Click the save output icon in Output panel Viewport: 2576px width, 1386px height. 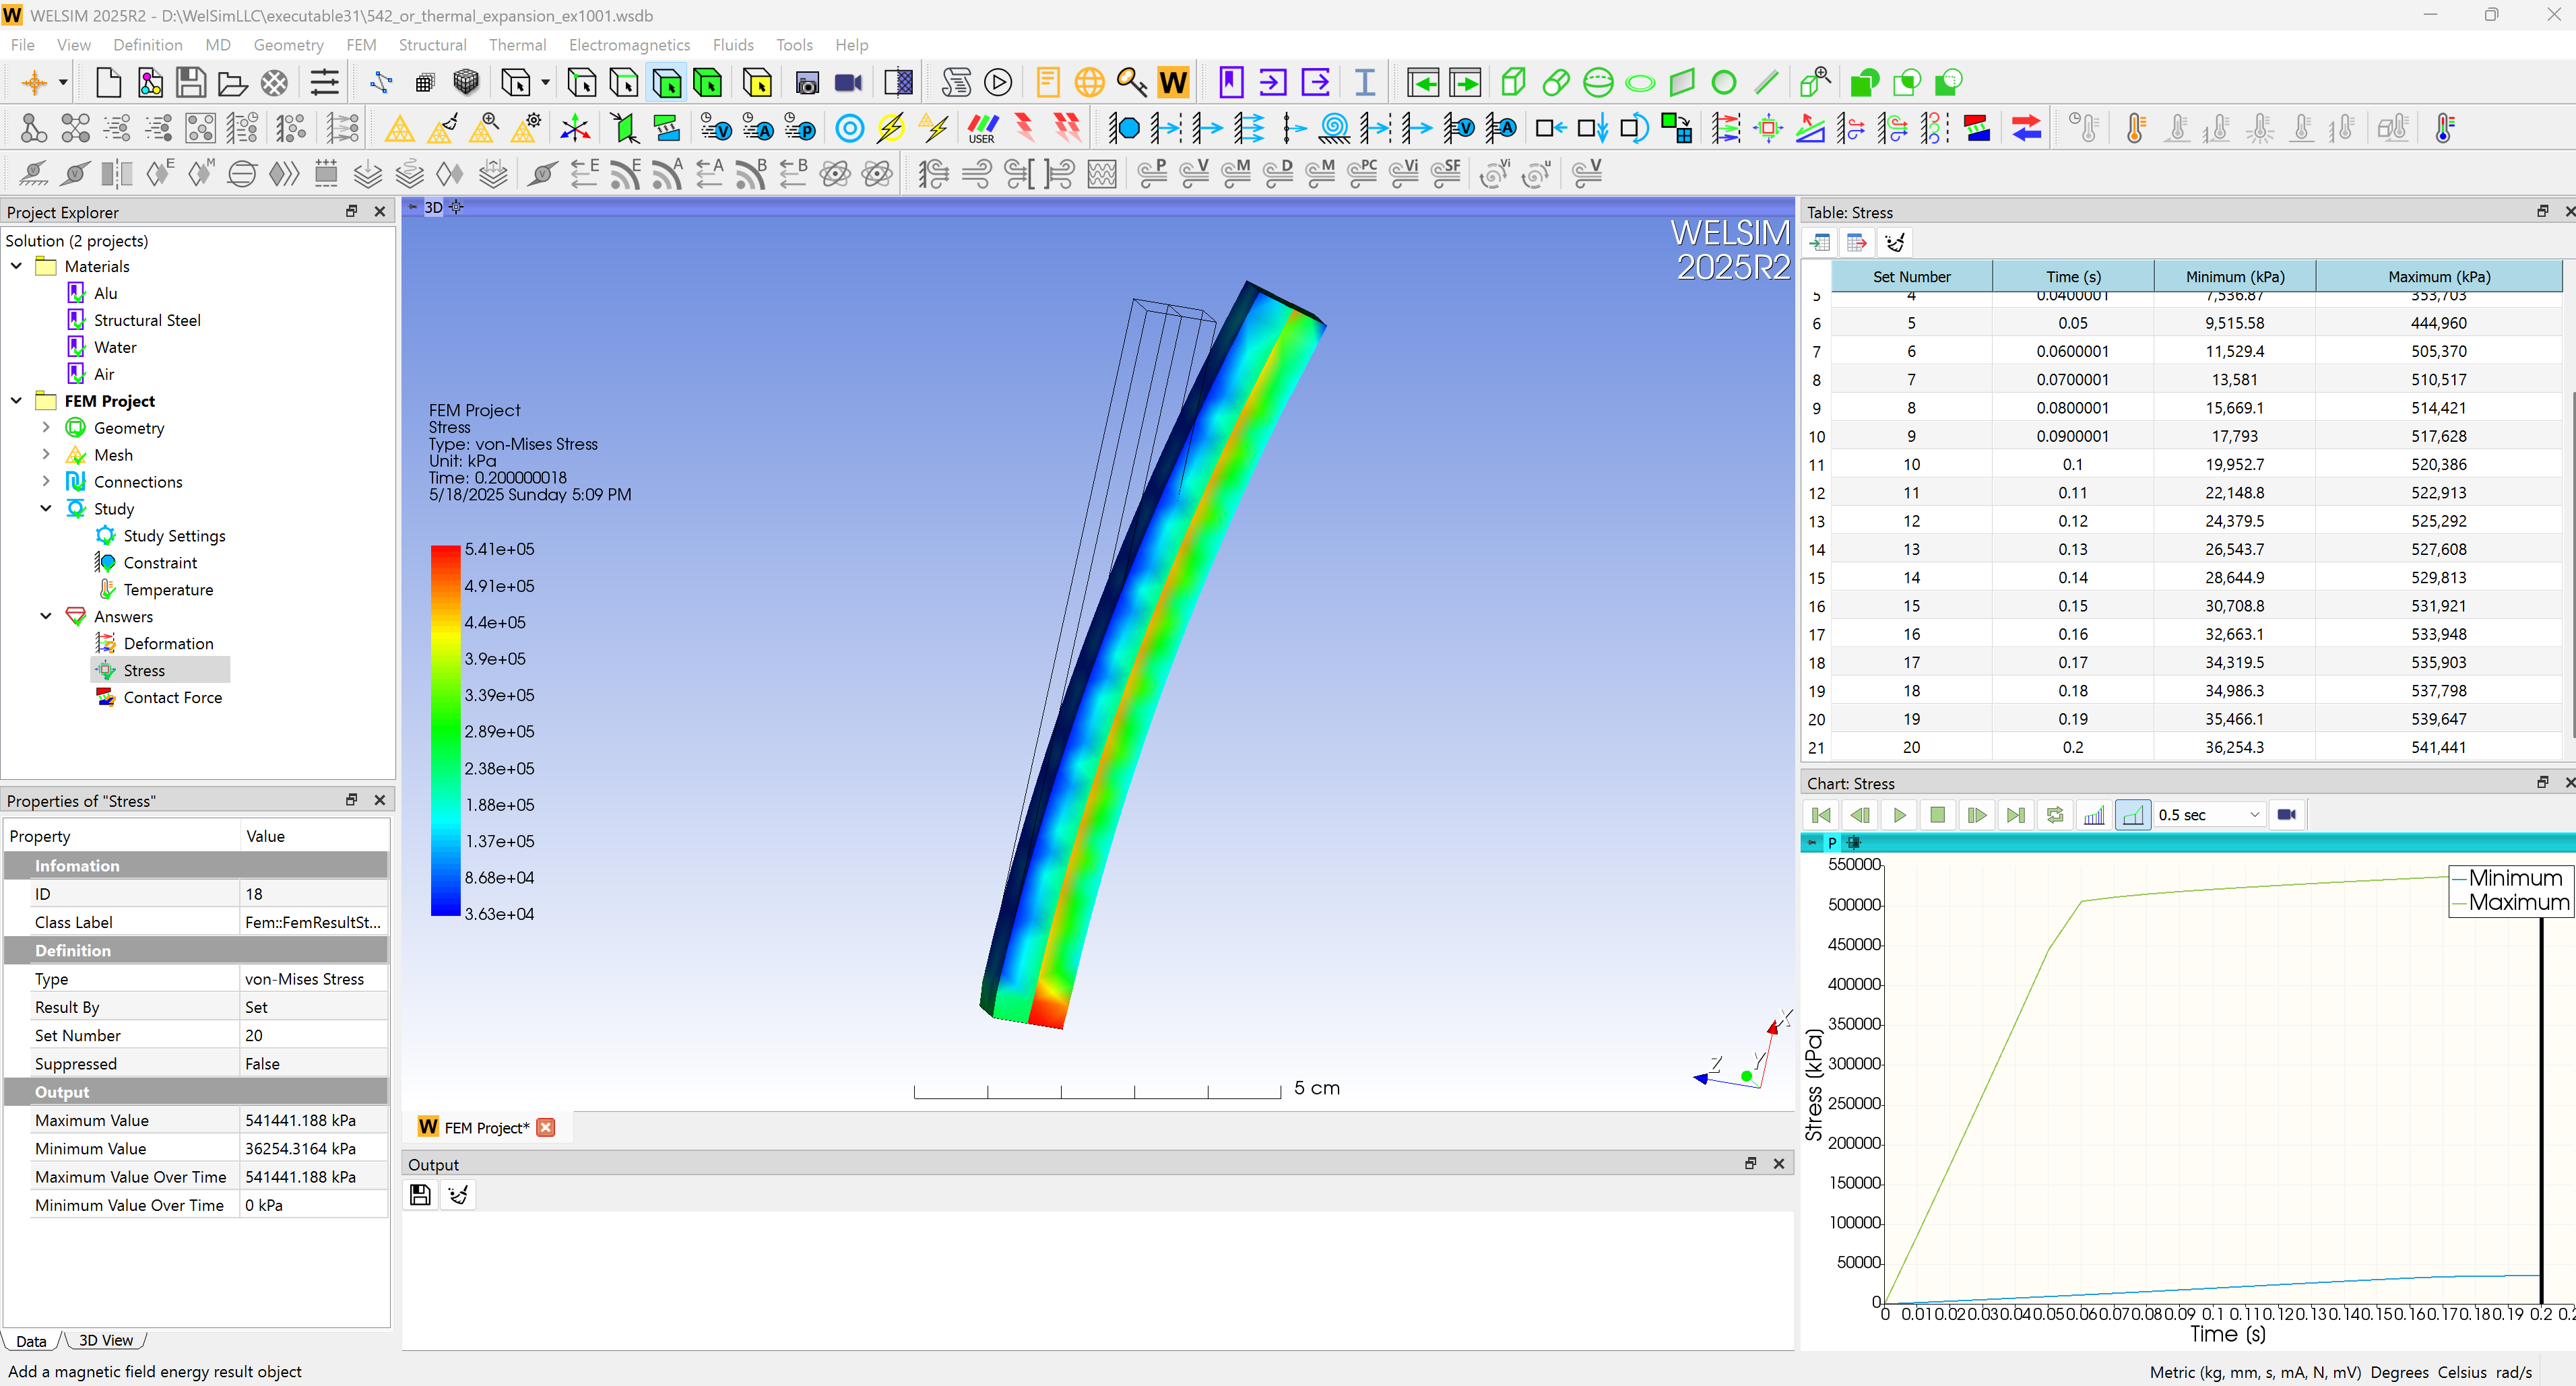[x=420, y=1194]
